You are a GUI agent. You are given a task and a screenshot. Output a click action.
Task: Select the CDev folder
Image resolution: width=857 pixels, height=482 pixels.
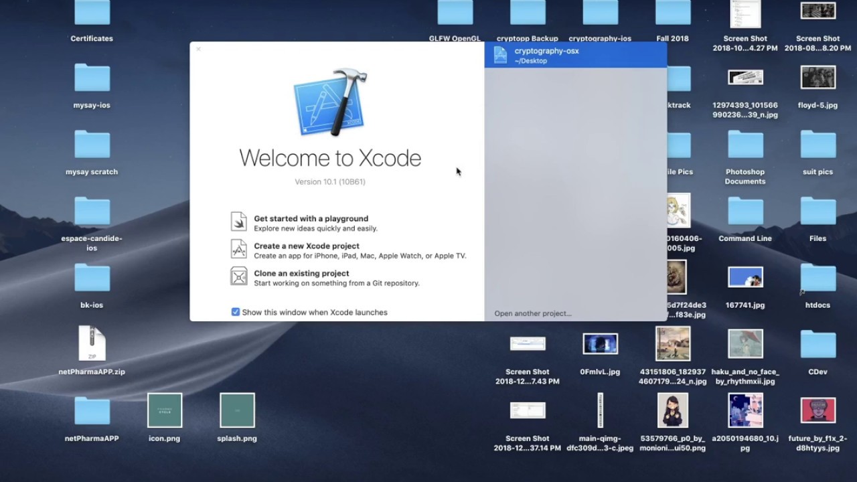(818, 343)
